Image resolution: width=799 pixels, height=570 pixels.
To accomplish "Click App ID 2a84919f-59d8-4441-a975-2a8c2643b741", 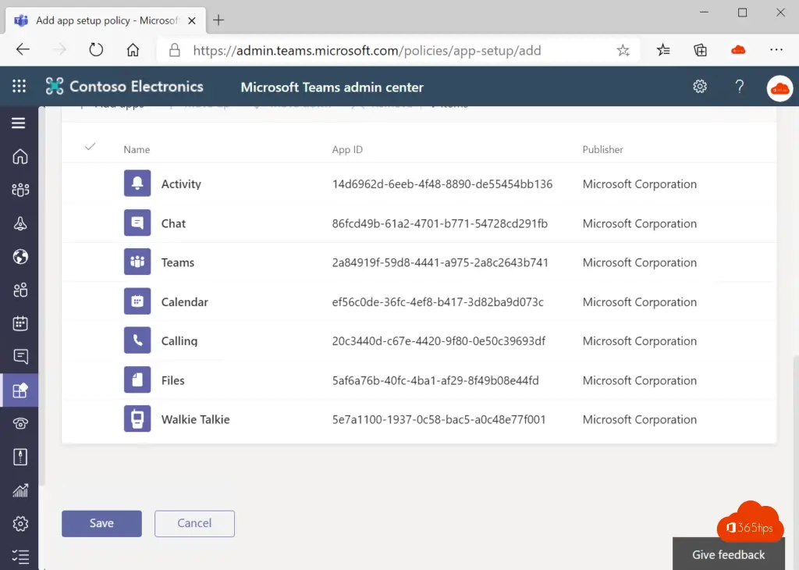I will (440, 262).
